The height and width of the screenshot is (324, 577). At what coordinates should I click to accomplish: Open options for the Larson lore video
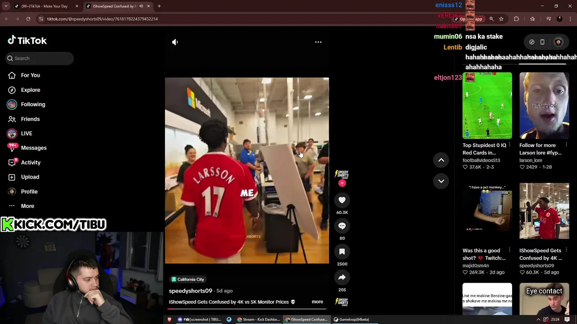(x=566, y=145)
